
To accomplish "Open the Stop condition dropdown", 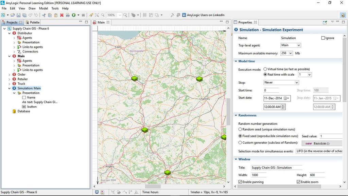I will point(281,83).
